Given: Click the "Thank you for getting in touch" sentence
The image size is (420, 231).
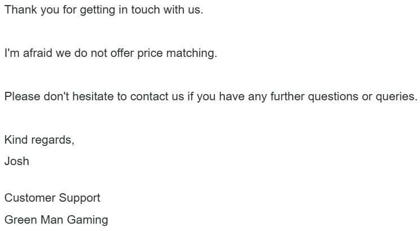Looking at the screenshot, I should 103,11.
